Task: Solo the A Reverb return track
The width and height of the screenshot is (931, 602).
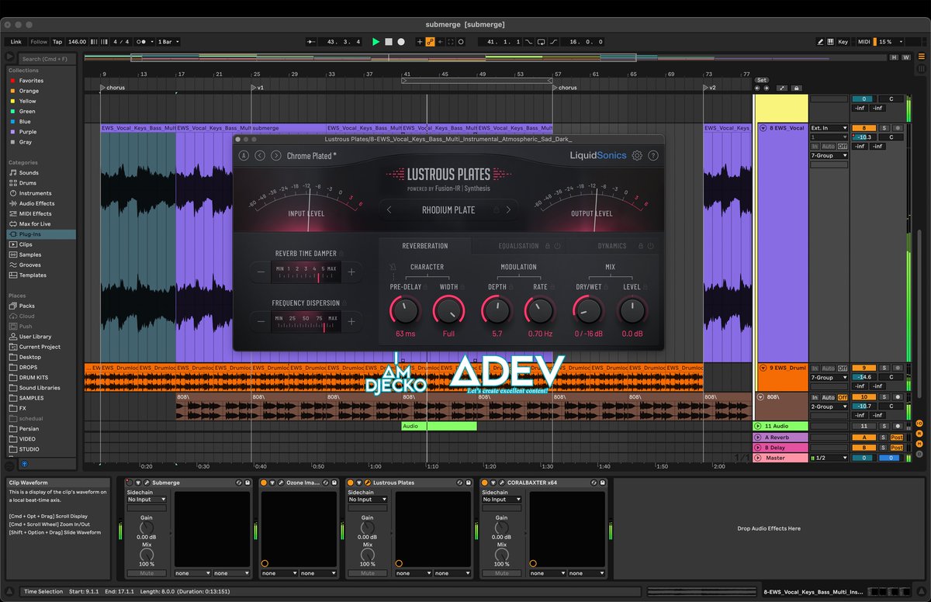Action: (884, 438)
